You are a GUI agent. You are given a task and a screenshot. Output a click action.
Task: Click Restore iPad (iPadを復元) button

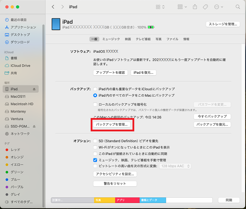[143, 73]
